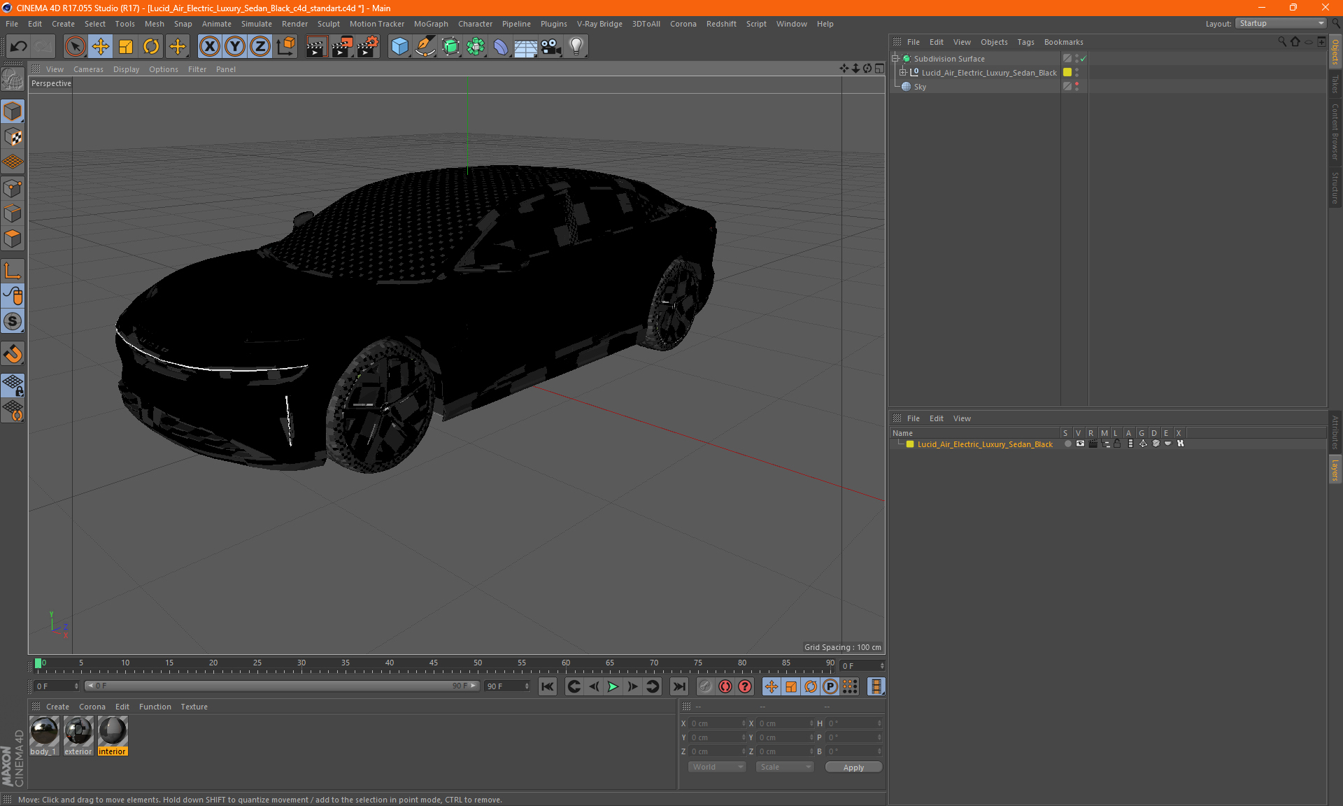Add a Camera object
1343x806 pixels.
coord(551,47)
